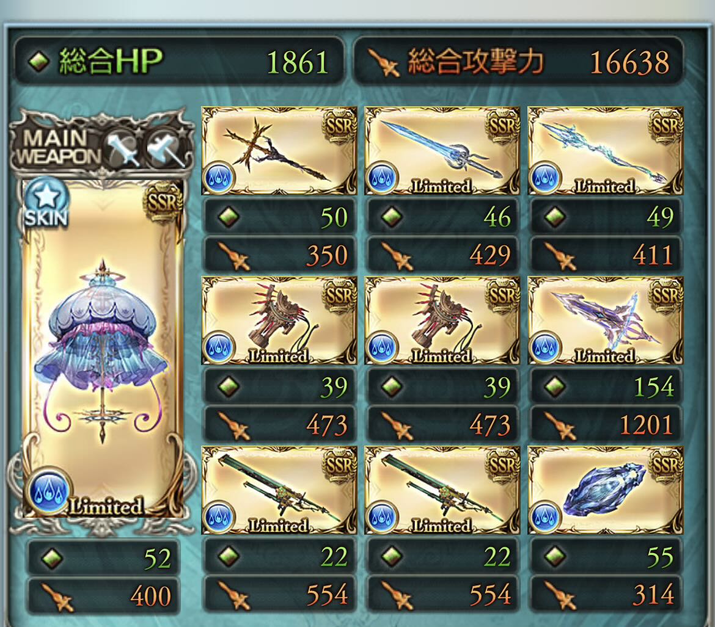This screenshot has width=715, height=627.
Task: Open the thorny cross staff weapon slot
Action: (x=279, y=151)
